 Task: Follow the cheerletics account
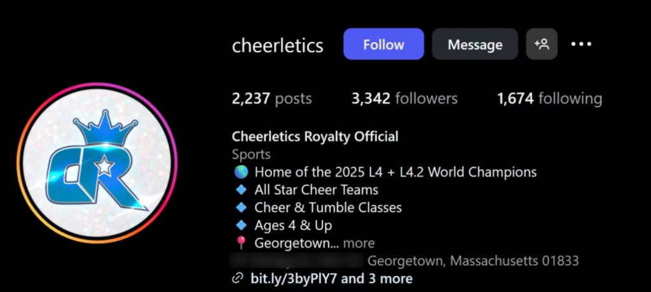(x=383, y=44)
